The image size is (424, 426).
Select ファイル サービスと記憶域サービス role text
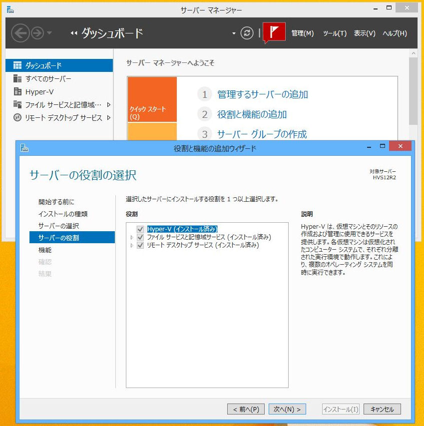pos(209,237)
